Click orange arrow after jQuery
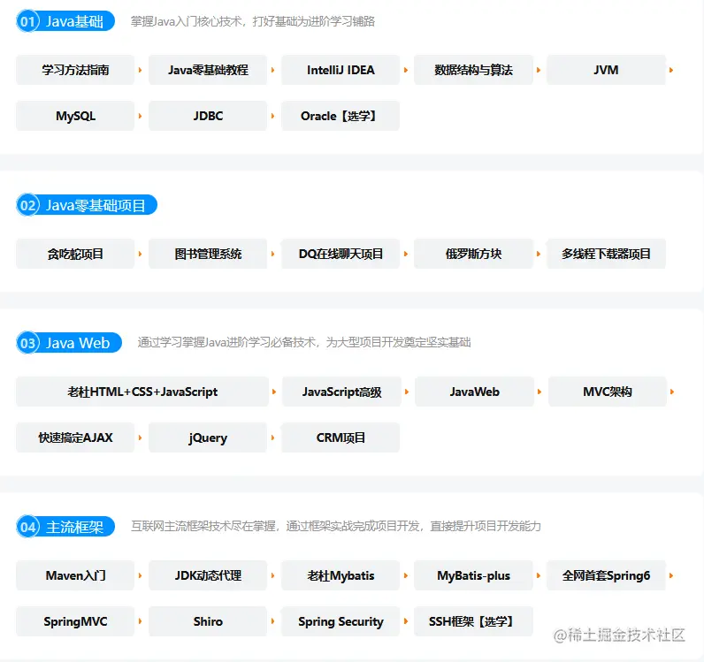This screenshot has height=662, width=704. [272, 438]
